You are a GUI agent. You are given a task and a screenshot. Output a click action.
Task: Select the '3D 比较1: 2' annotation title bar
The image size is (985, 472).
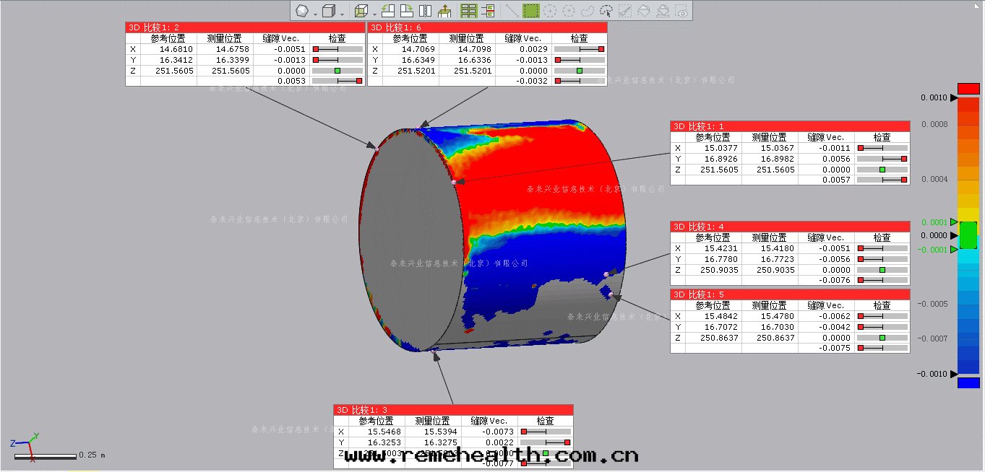point(244,27)
